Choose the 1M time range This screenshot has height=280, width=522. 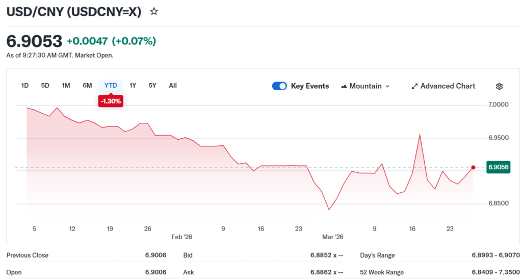[66, 85]
